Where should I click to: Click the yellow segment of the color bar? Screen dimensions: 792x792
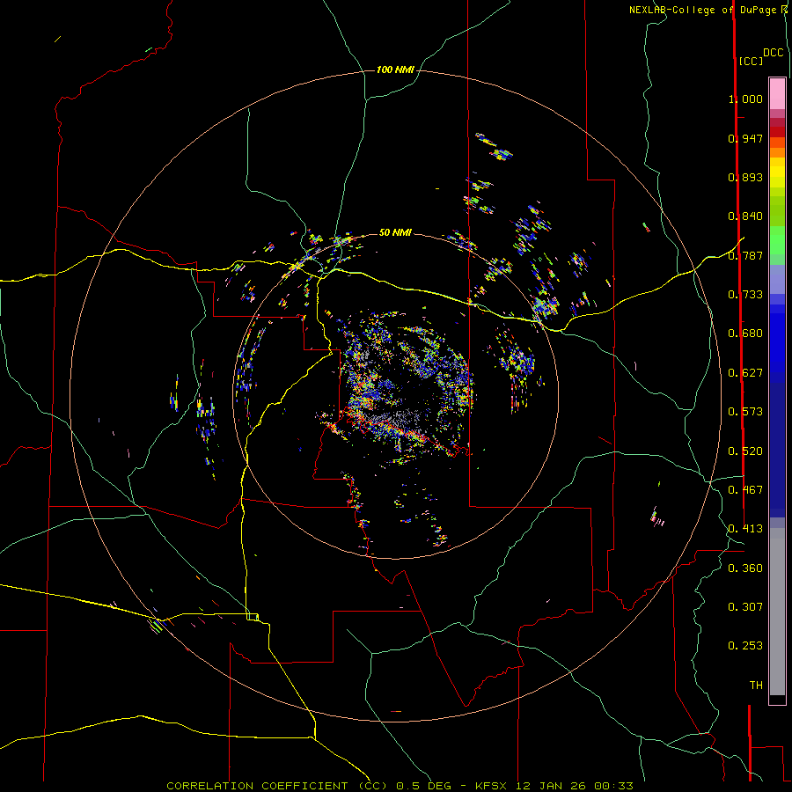click(777, 172)
